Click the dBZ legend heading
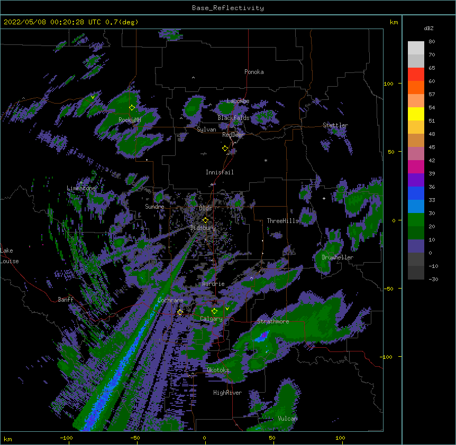Screen dimensions: 456x445 tap(428, 29)
